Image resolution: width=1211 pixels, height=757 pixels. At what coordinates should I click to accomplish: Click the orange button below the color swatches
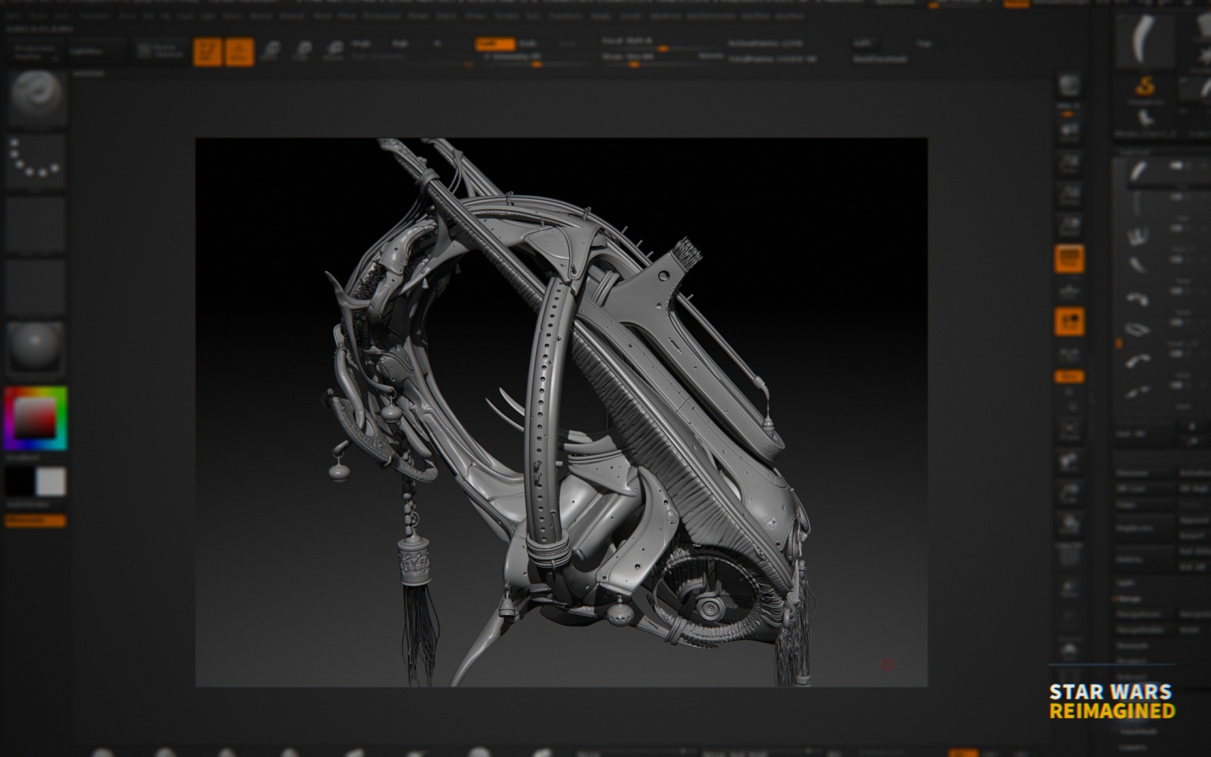(35, 521)
